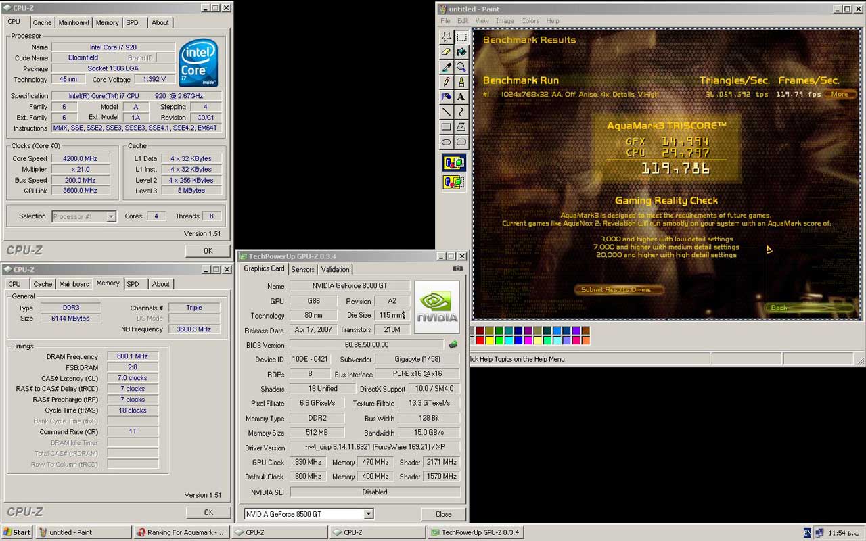Select the rectangular Select tool in Paint
The image size is (866, 541).
click(x=461, y=37)
